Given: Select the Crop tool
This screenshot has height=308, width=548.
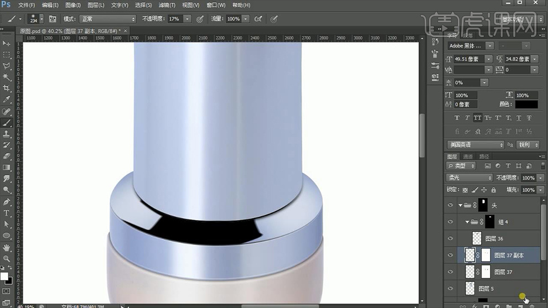Looking at the screenshot, I should pyautogui.click(x=7, y=88).
